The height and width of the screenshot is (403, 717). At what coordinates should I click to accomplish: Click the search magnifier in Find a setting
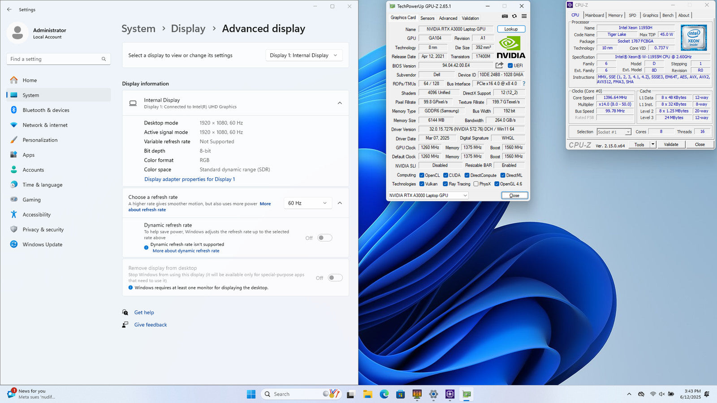click(x=104, y=59)
